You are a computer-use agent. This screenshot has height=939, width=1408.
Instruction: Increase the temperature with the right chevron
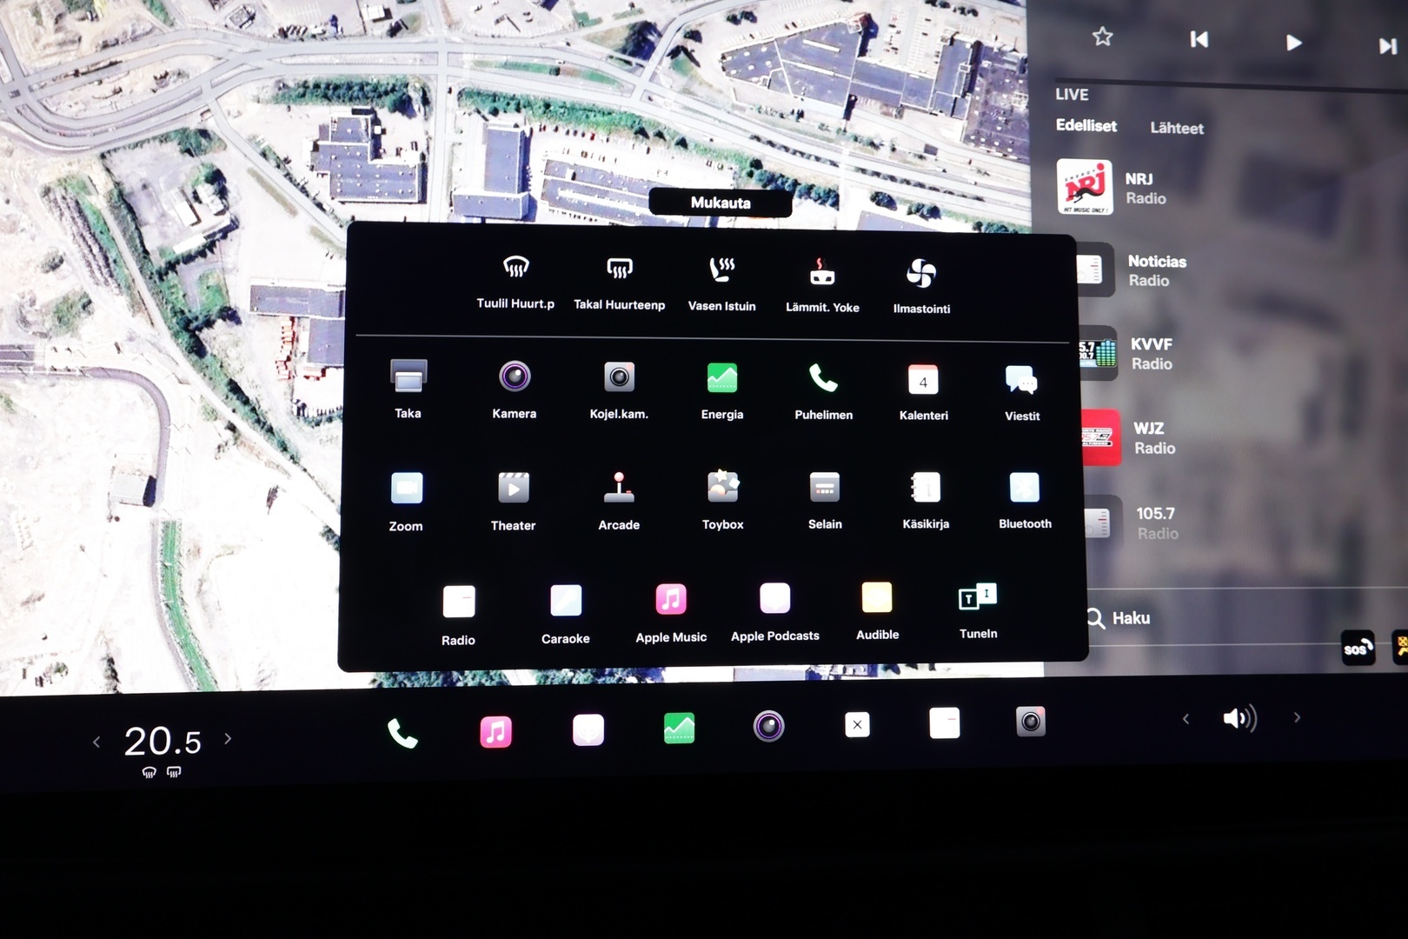coord(229,739)
